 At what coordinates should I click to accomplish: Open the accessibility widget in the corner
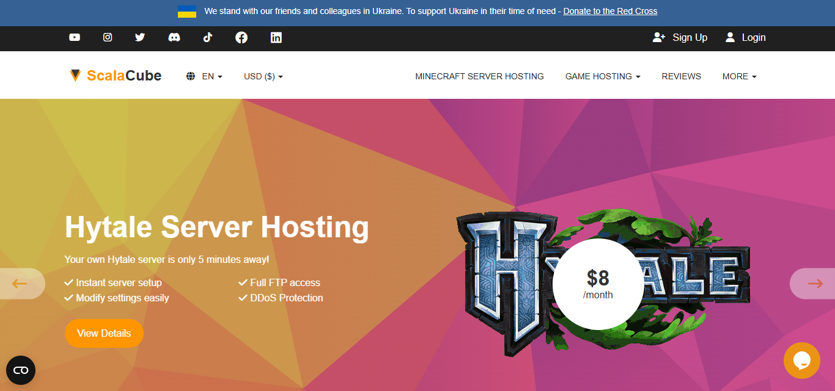click(21, 370)
